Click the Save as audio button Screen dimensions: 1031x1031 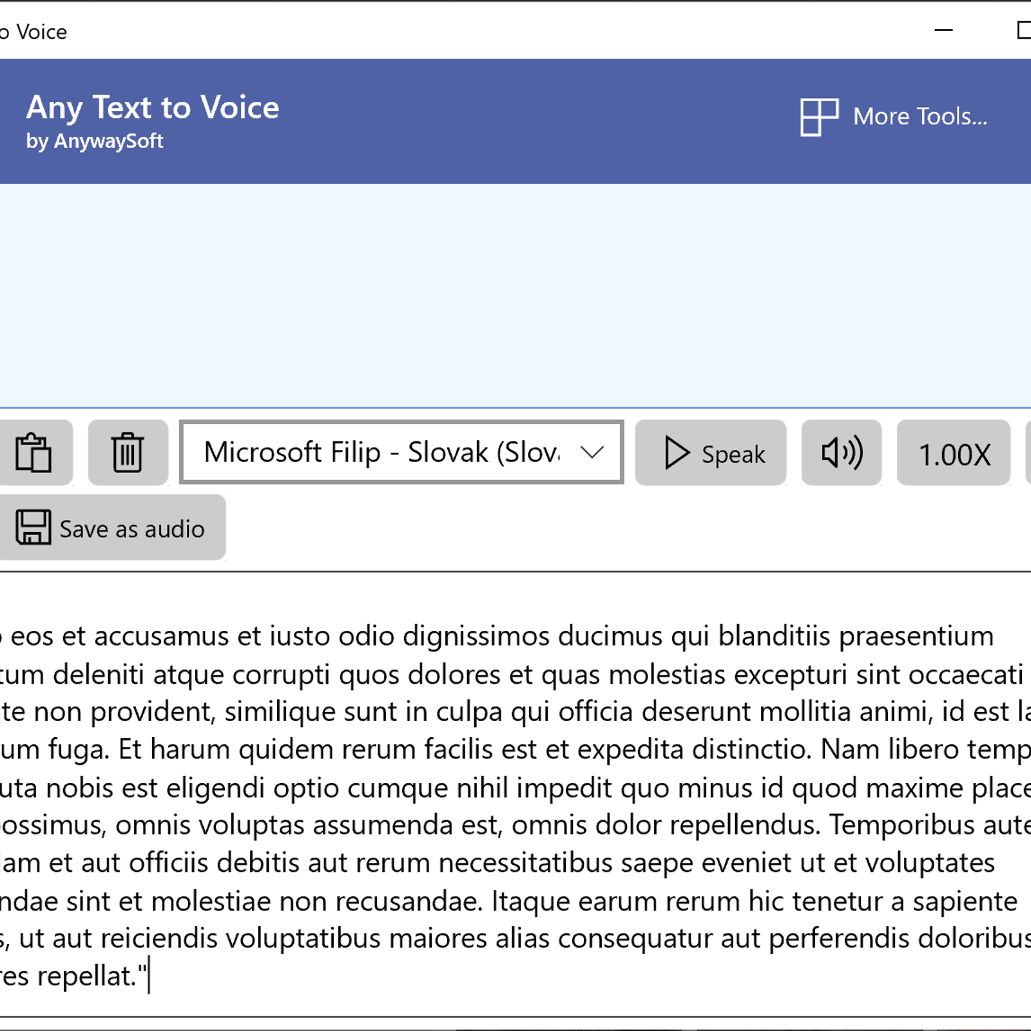[113, 527]
